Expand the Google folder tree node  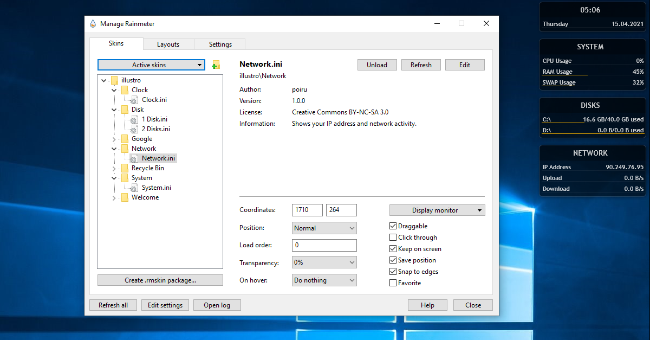(x=114, y=139)
